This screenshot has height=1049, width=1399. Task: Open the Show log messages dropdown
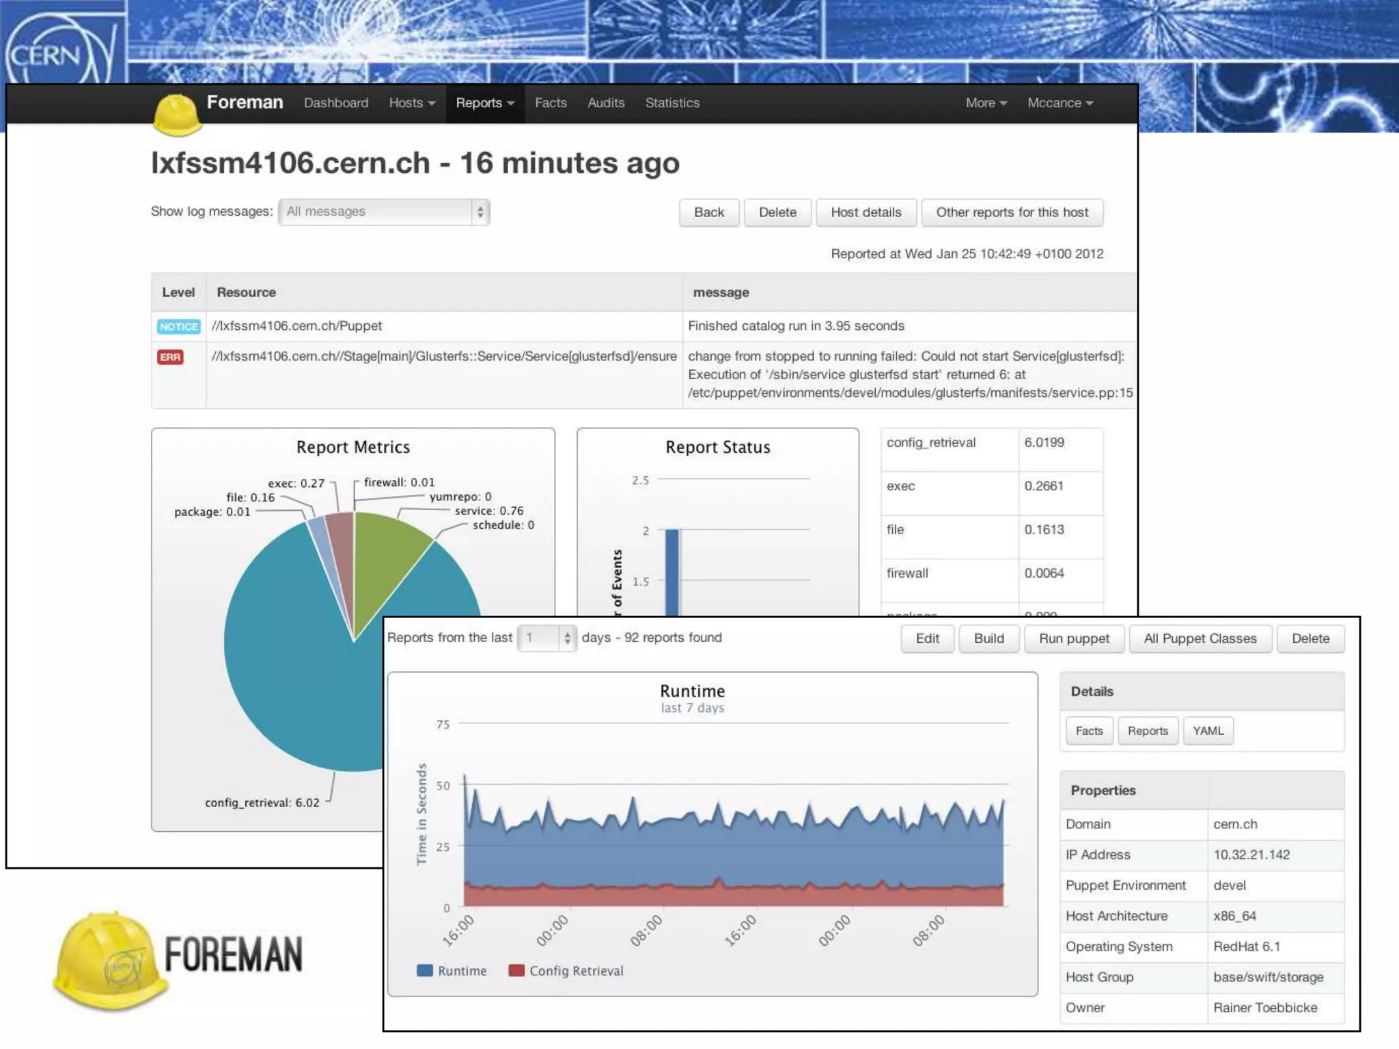click(384, 212)
